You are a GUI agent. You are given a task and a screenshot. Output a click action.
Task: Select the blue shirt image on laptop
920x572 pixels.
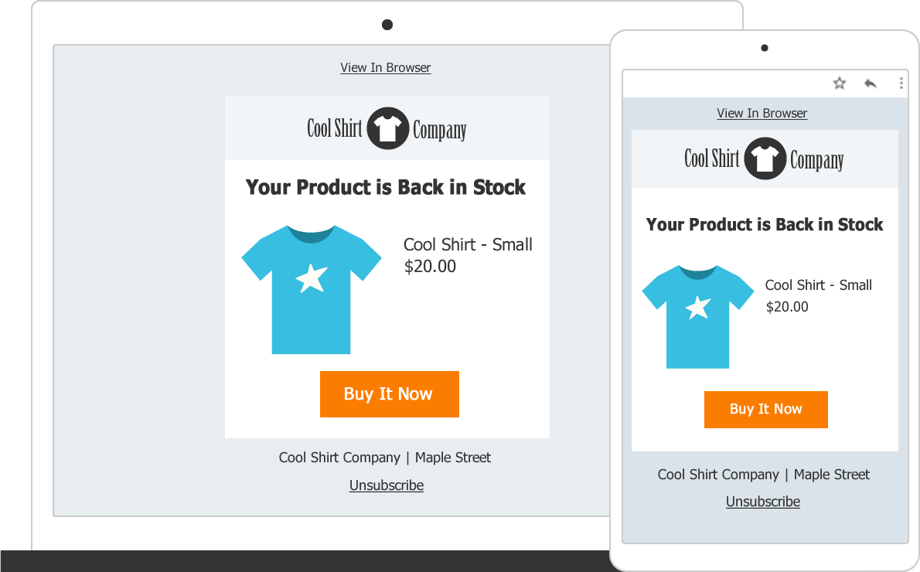point(312,289)
